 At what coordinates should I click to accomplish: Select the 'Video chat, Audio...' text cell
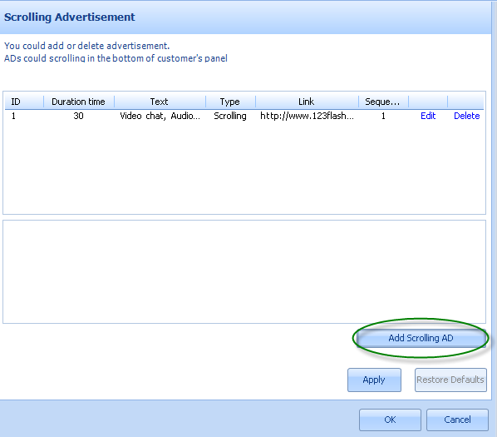point(160,116)
